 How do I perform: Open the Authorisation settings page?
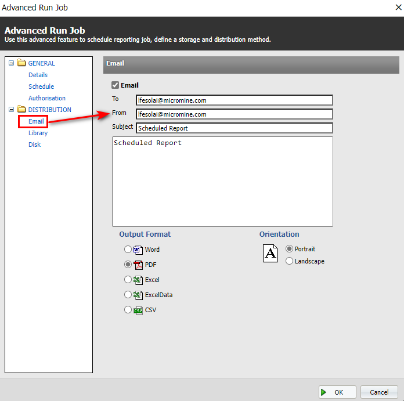coord(47,98)
